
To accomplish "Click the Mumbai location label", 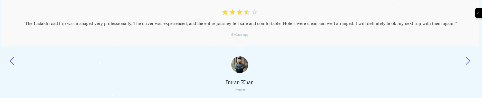I will click(240, 90).
